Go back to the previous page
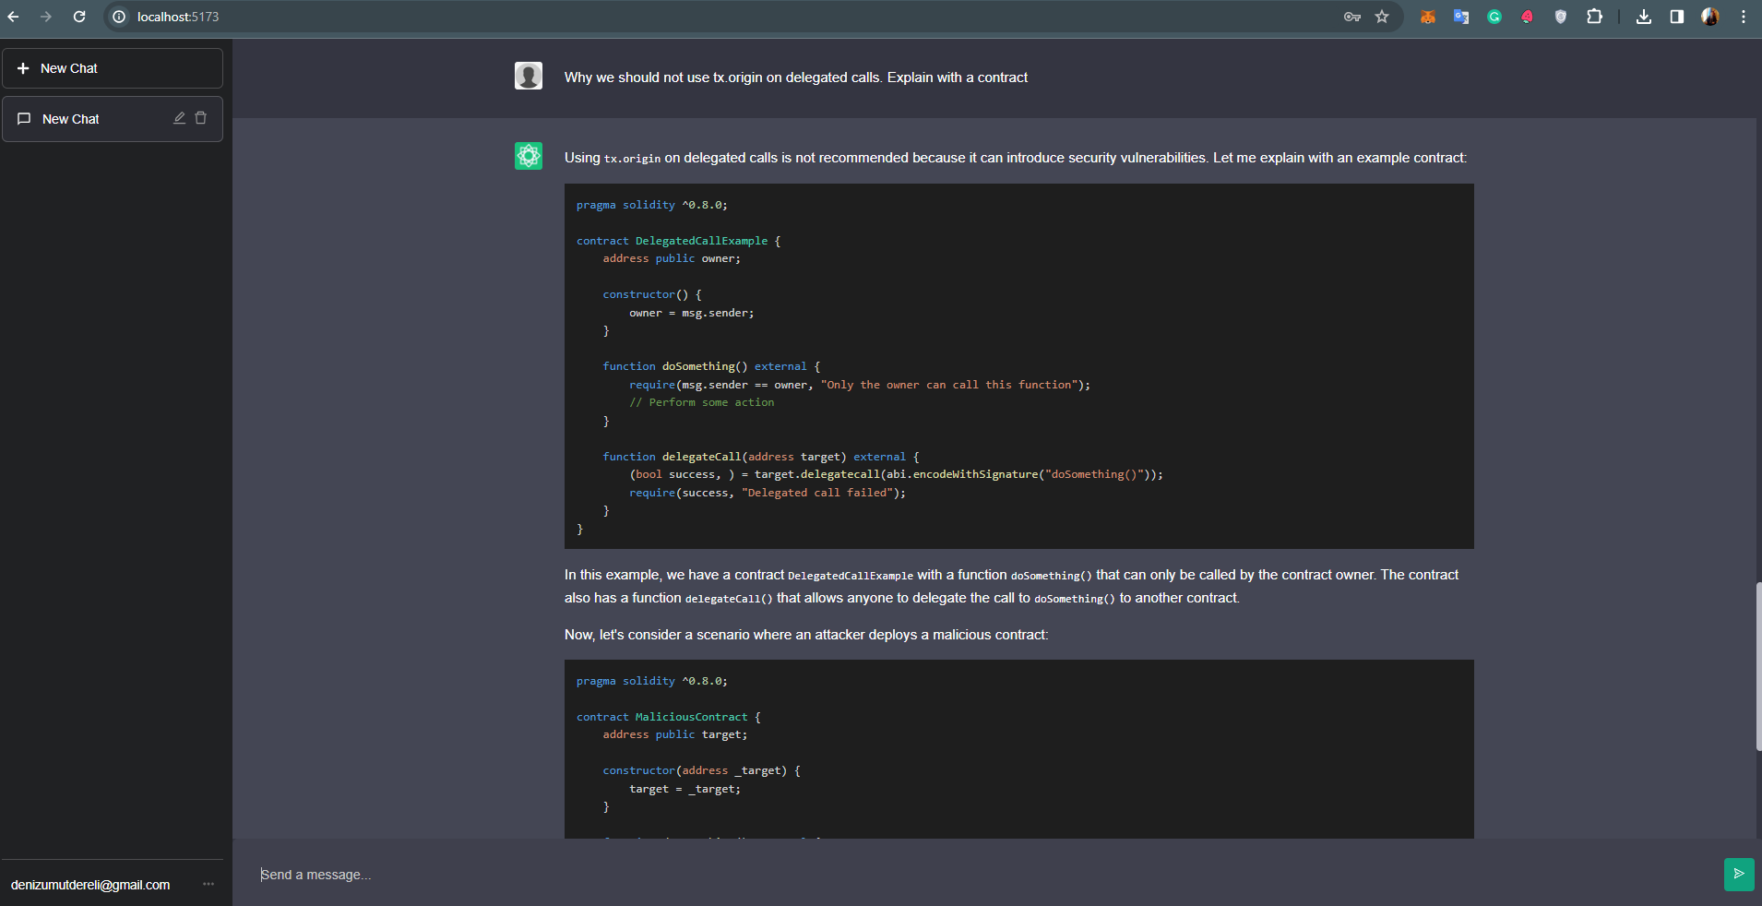 13,17
